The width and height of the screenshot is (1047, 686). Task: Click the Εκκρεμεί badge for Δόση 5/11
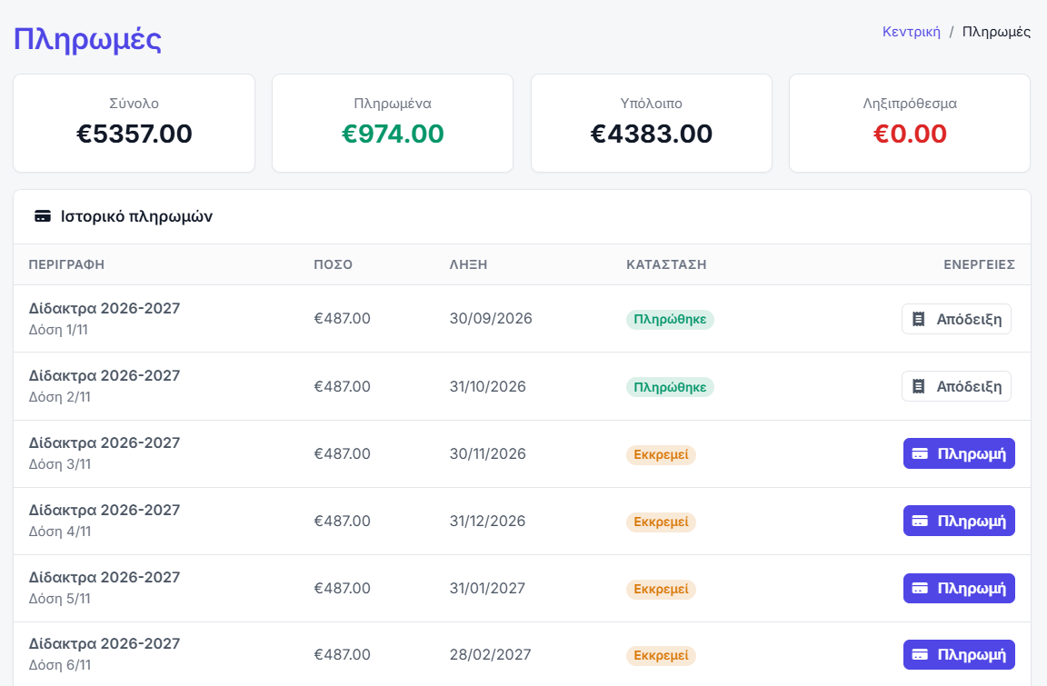pyautogui.click(x=661, y=590)
